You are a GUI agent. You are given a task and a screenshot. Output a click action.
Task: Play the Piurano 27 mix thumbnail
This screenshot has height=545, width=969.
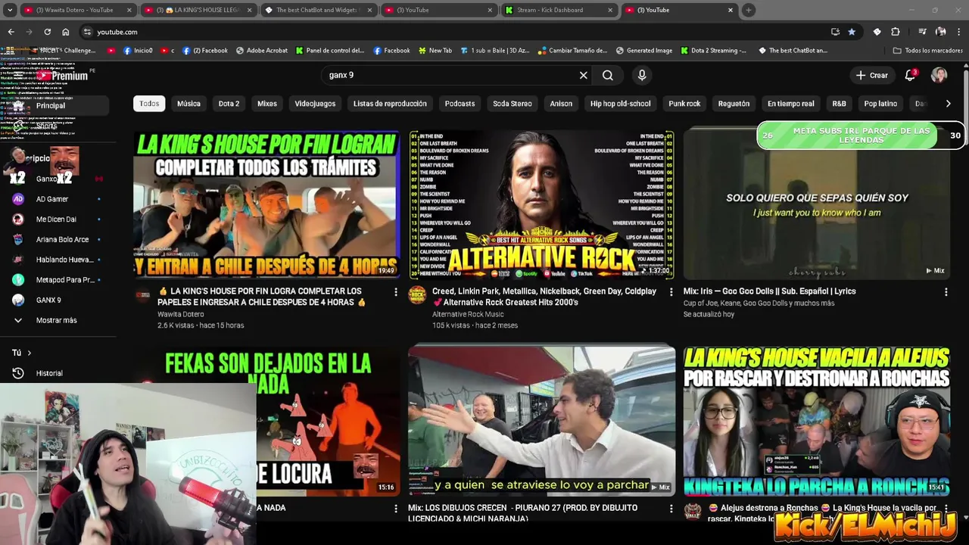pos(541,422)
